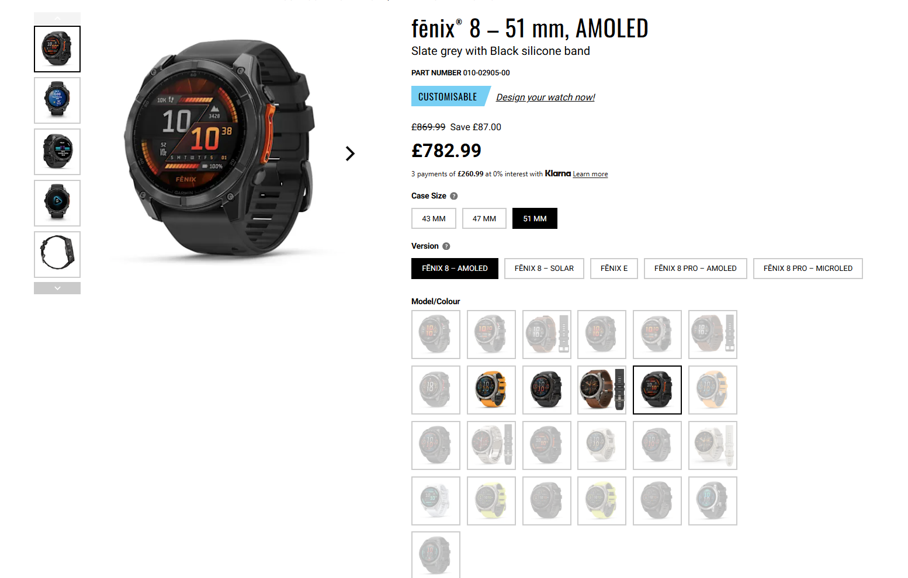Advance to next product image arrow

[350, 154]
